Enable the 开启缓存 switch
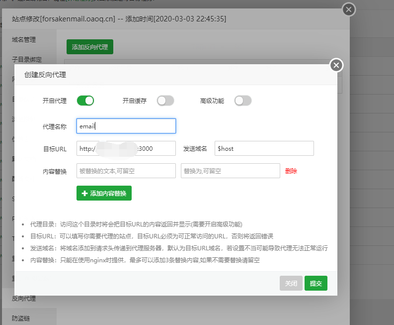The image size is (394, 325). click(x=165, y=101)
